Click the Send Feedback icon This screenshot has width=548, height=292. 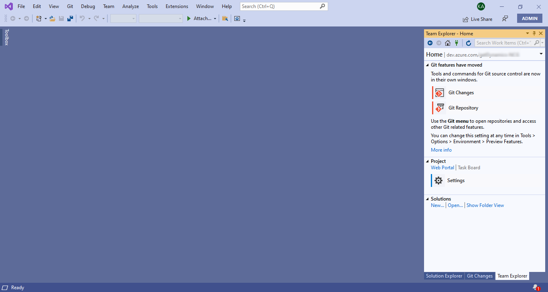point(505,19)
